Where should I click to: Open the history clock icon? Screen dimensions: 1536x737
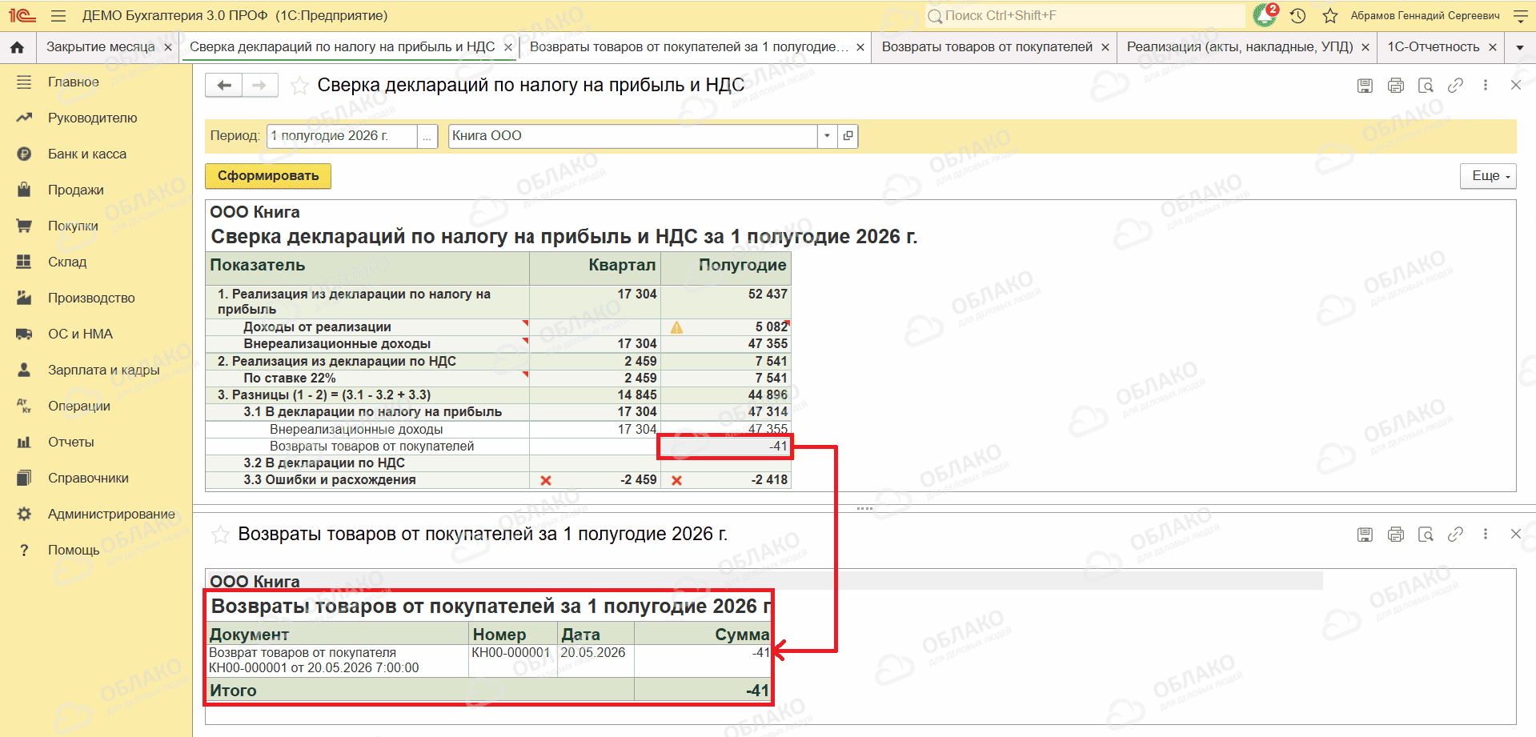coord(1298,15)
